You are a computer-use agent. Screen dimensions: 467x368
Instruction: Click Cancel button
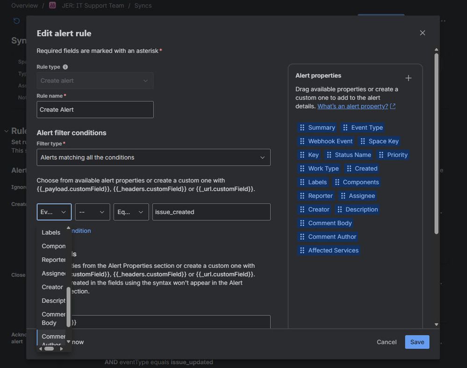386,342
